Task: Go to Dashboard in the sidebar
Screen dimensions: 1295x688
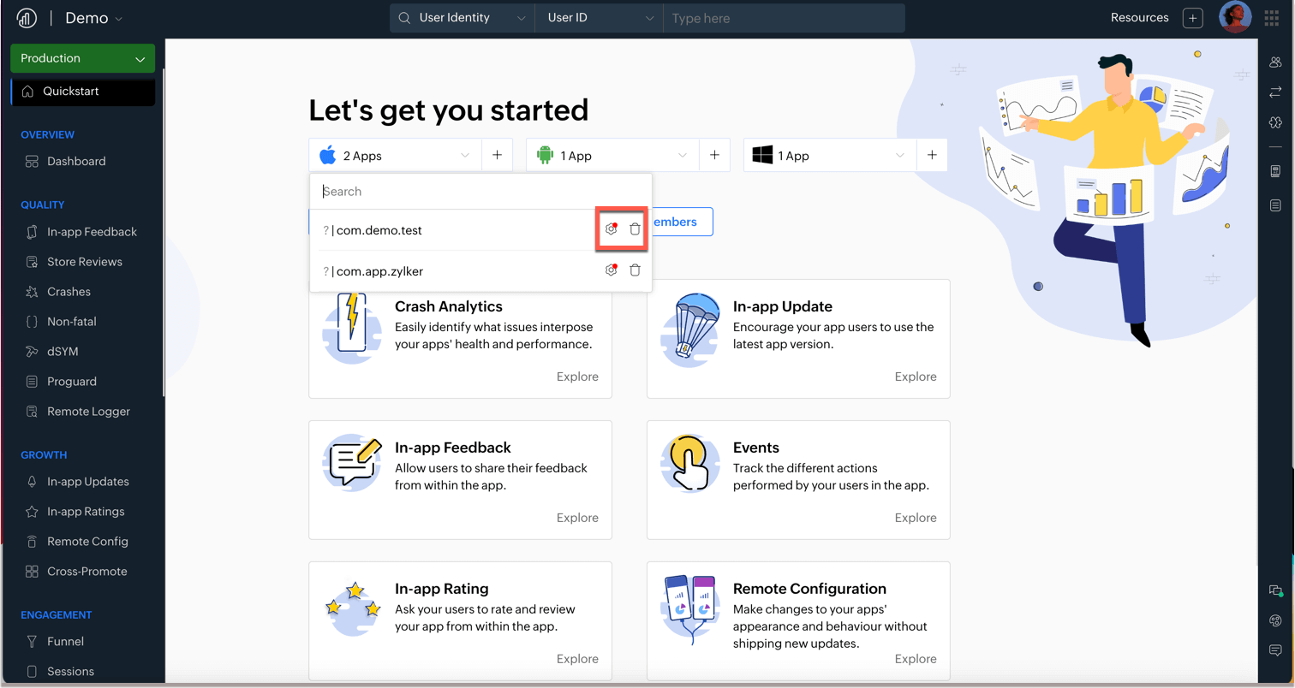Action: (x=76, y=161)
